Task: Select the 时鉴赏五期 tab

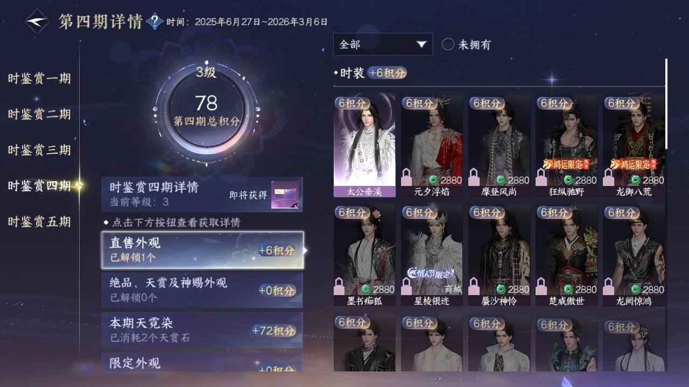Action: pos(39,221)
